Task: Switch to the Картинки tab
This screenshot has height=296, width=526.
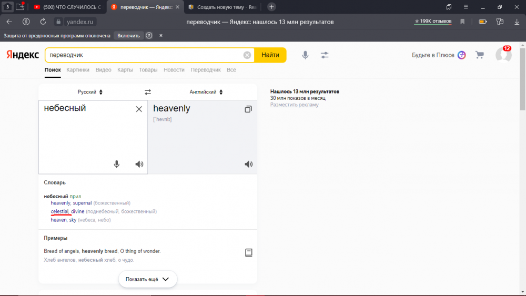Action: (x=78, y=70)
